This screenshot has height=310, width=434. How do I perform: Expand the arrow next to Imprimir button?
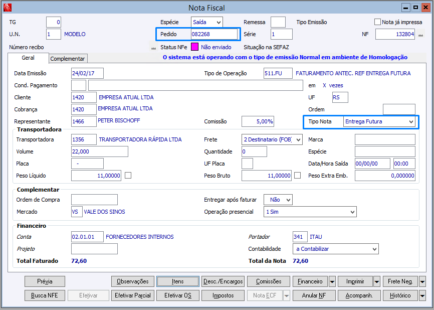pos(377,281)
